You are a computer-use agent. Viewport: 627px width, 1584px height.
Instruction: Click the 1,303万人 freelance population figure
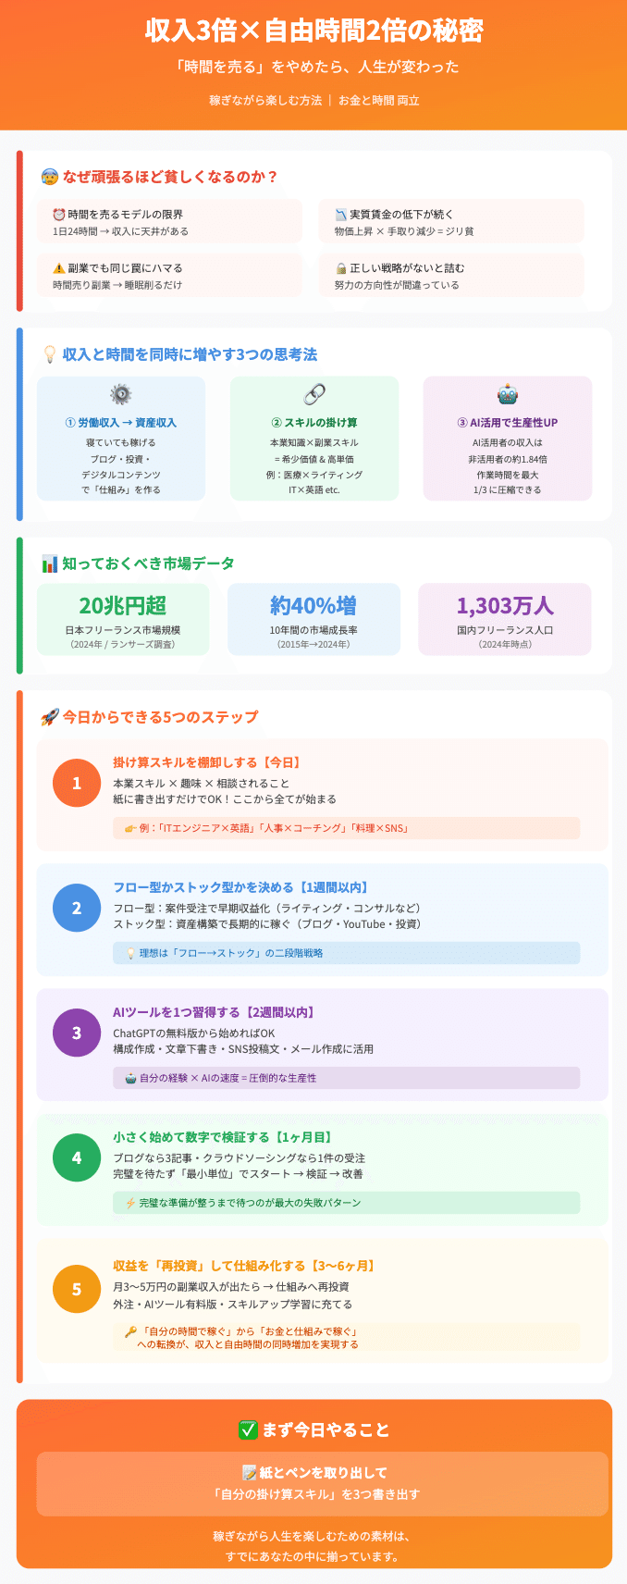click(x=505, y=605)
